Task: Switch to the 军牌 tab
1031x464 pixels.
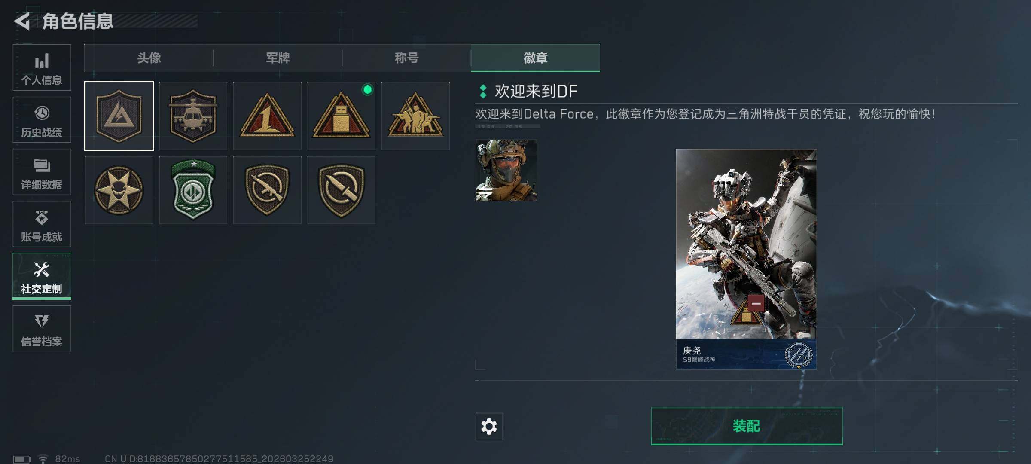Action: click(278, 58)
